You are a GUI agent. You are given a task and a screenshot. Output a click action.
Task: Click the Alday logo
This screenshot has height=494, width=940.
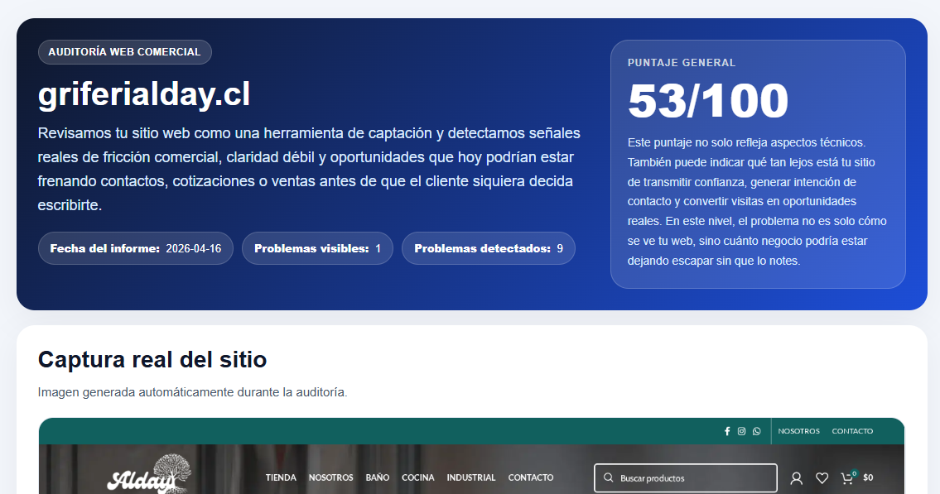click(149, 475)
